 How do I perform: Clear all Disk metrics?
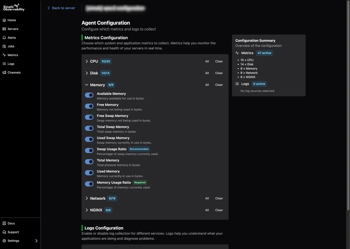[219, 73]
